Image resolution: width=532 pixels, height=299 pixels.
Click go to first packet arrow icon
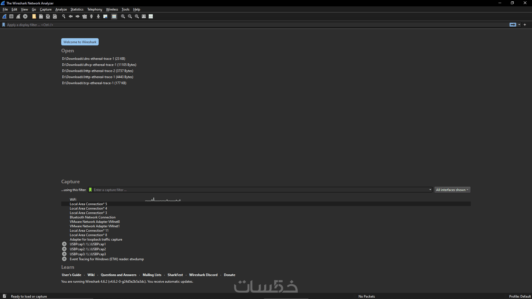(91, 17)
